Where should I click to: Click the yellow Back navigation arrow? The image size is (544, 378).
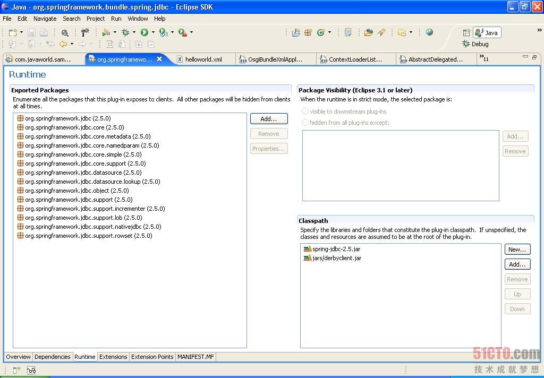pyautogui.click(x=63, y=44)
